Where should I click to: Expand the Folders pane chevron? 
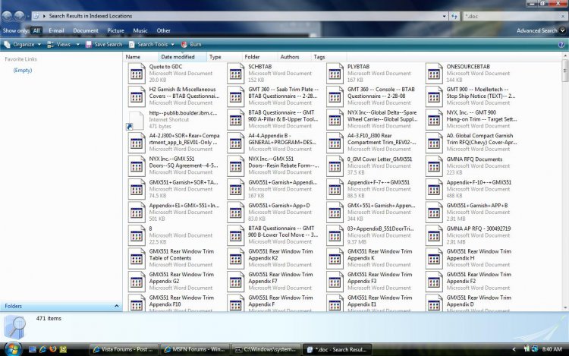(x=117, y=306)
